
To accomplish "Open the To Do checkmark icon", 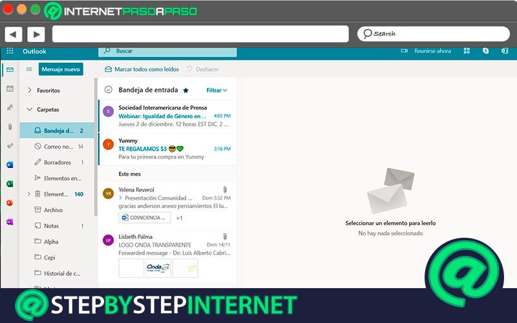I will click(x=10, y=146).
